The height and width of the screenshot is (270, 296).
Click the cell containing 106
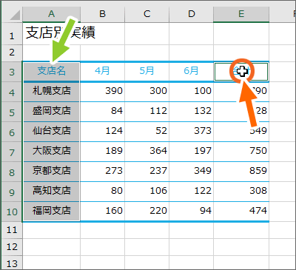click(x=147, y=192)
